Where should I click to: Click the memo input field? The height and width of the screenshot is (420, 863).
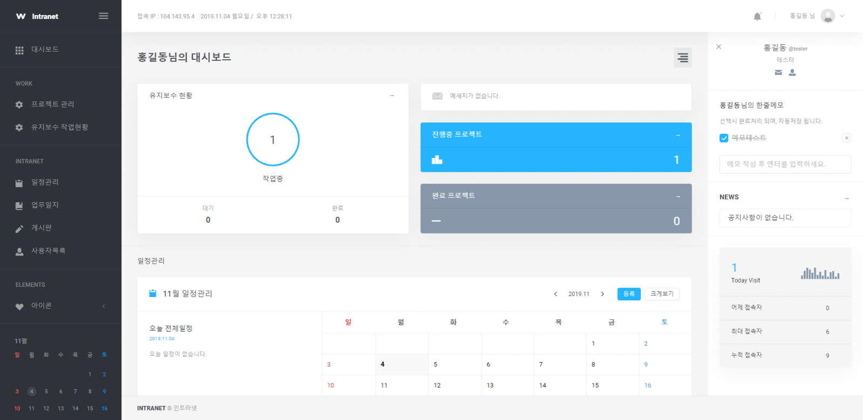pos(785,164)
